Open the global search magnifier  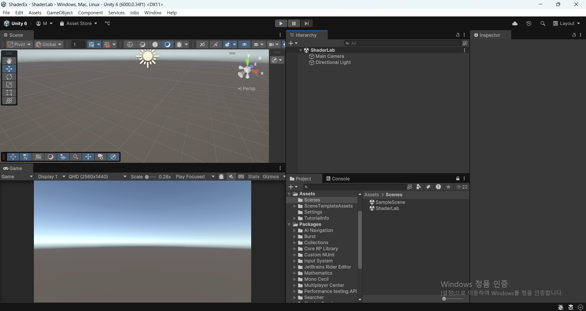click(x=543, y=23)
